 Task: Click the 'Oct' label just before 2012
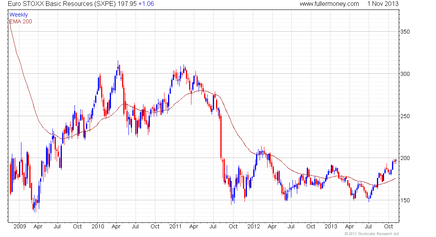pyautogui.click(x=233, y=226)
